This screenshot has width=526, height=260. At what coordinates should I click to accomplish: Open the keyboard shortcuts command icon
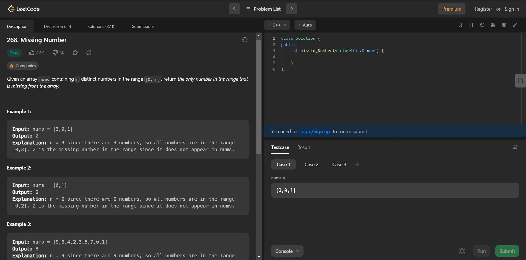coord(493,25)
